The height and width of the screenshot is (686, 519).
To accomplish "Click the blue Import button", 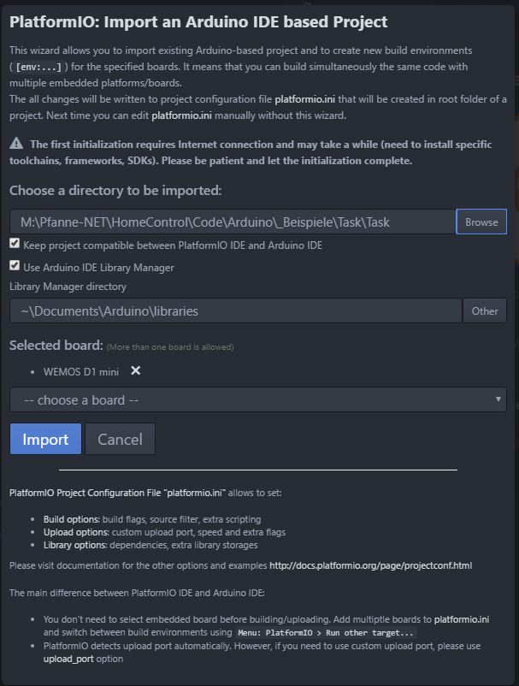I will (45, 439).
